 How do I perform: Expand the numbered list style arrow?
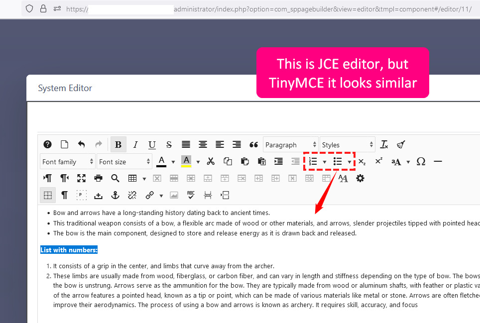pyautogui.click(x=325, y=162)
